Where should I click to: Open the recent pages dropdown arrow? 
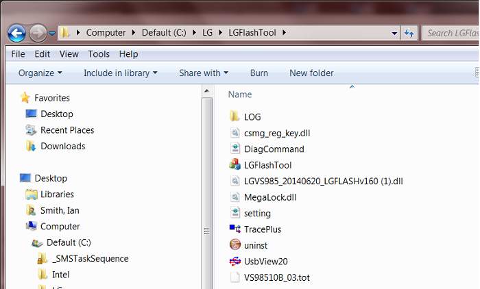pos(52,33)
